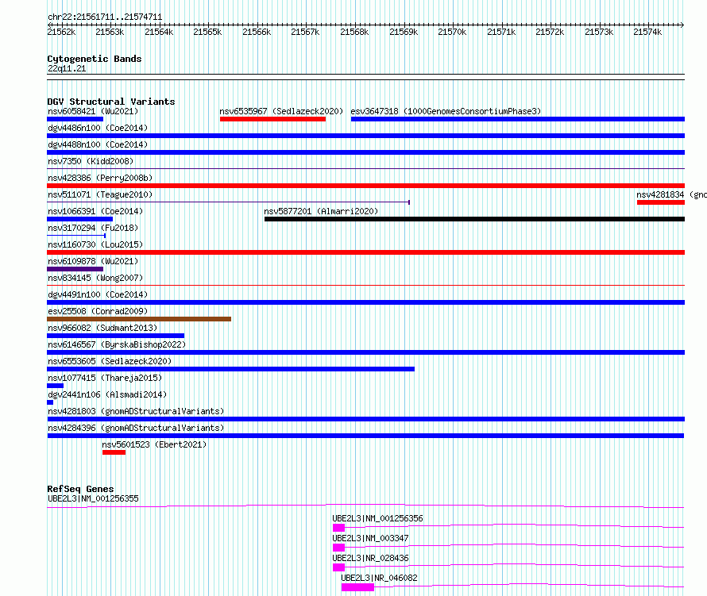Click the UBE2L3|NR_028436 transcript label
This screenshot has width=707, height=596.
[370, 558]
